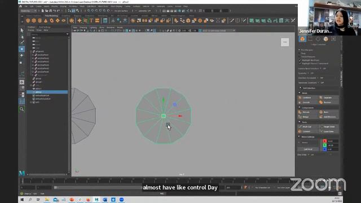Image resolution: width=361 pixels, height=203 pixels.
Task: Open the viewport Shading menu
Action: (83, 28)
